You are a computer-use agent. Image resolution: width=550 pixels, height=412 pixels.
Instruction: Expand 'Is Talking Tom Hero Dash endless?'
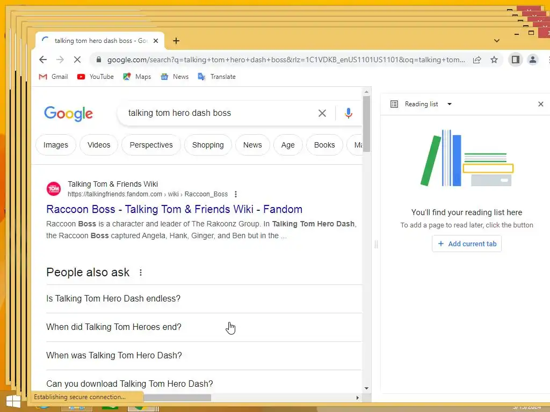(204, 299)
